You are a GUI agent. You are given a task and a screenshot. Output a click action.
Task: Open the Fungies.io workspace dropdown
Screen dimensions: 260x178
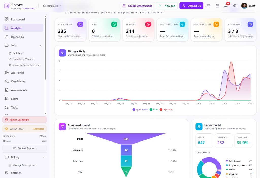tap(52, 6)
